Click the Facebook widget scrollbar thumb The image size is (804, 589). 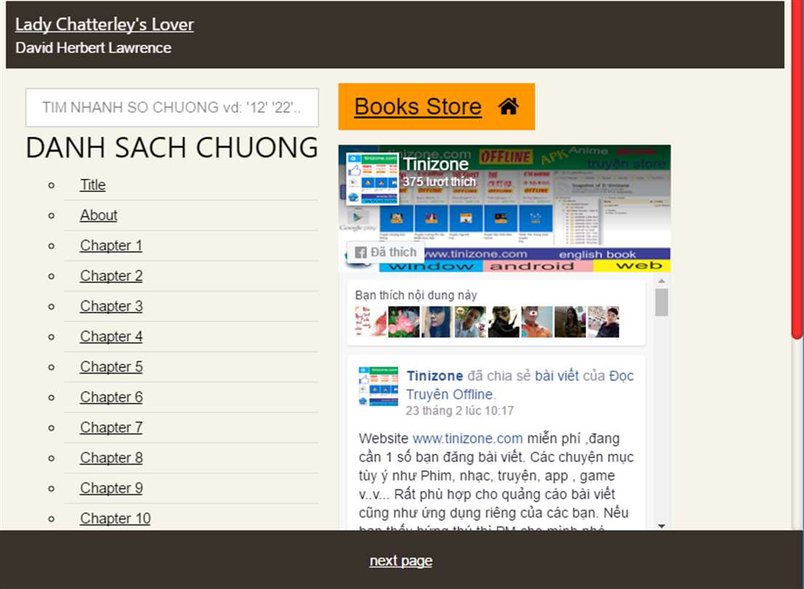tap(662, 302)
